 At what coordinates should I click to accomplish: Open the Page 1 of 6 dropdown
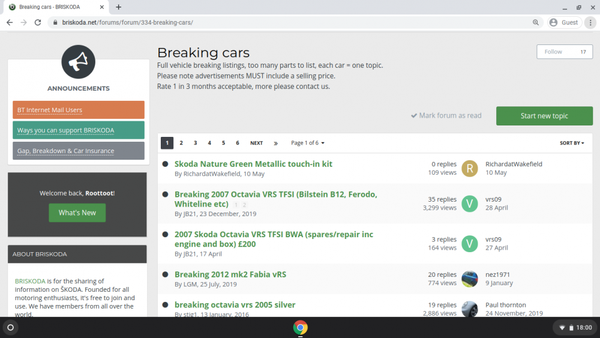pos(308,143)
